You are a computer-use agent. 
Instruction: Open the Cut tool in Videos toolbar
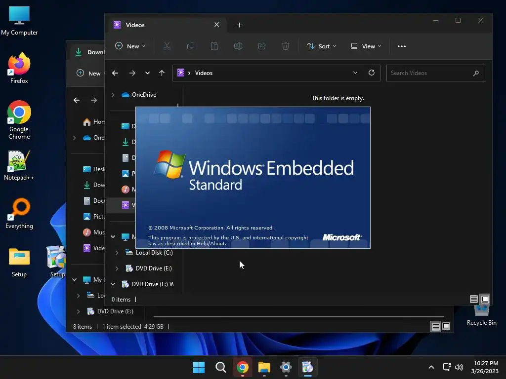point(167,46)
